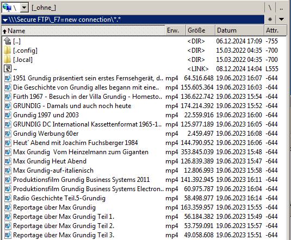Click file icon of Grundig 1997 und 2003
Image resolution: width=291 pixels, height=240 pixels.
pyautogui.click(x=8, y=115)
